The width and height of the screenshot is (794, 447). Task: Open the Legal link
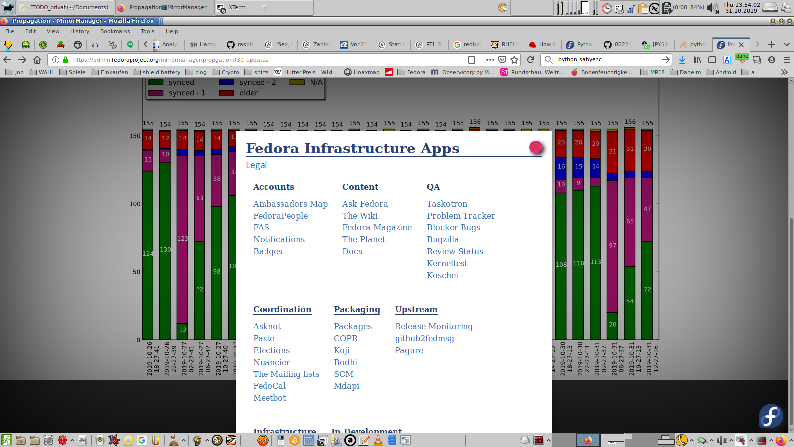[x=257, y=165]
